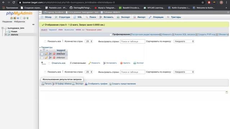Open Pastebin.com bookmark
This screenshot has height=129, width=230.
(56, 8)
